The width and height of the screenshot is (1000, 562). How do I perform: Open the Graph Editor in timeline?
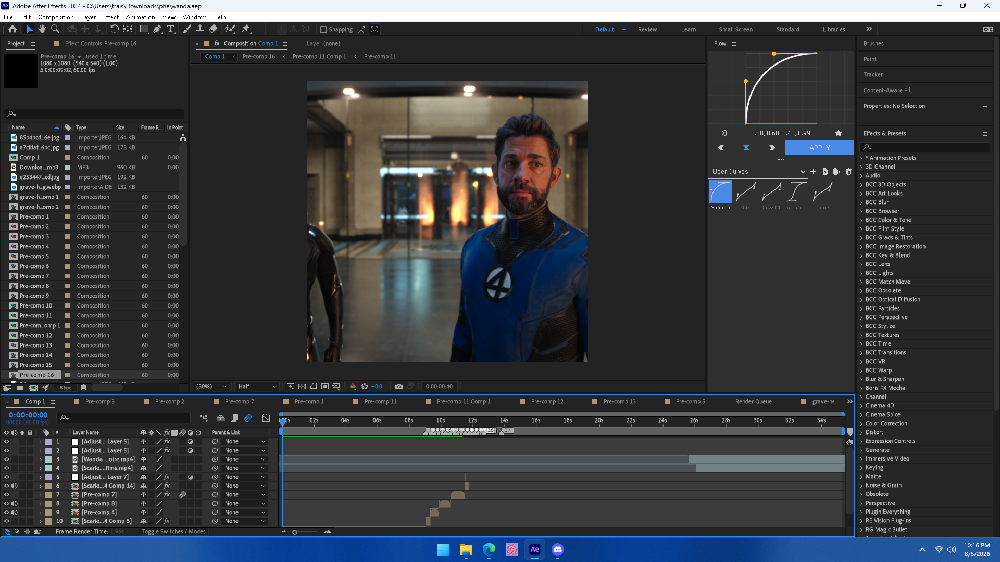(x=266, y=418)
